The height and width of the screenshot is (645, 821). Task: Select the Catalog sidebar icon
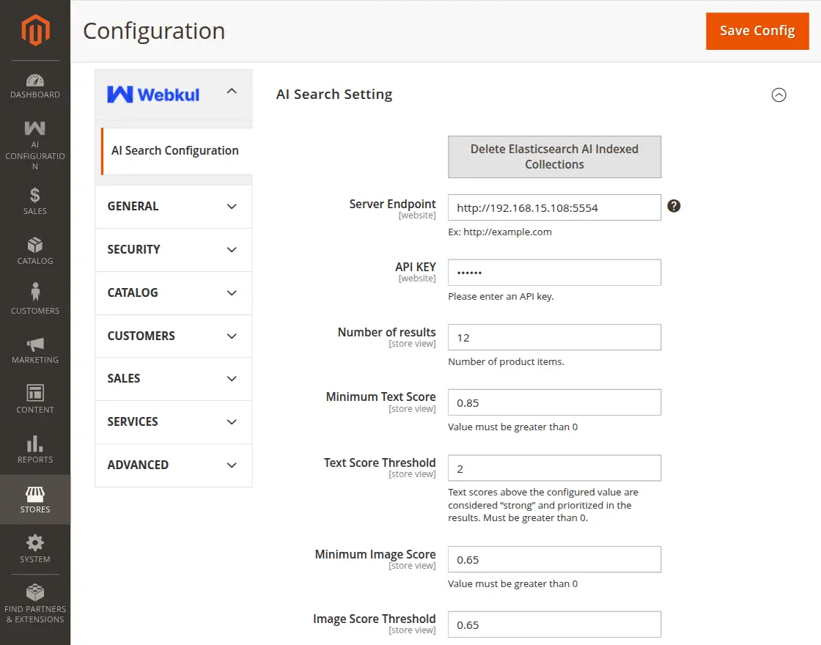34,246
